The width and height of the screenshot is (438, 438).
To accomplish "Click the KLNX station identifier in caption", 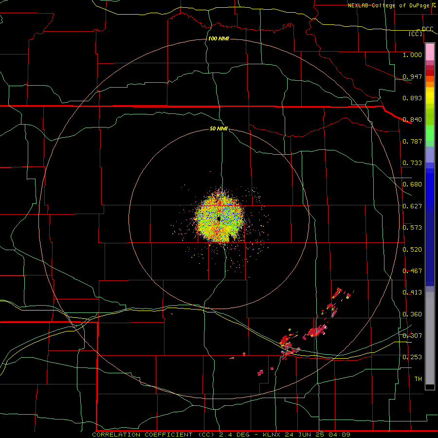I will (273, 435).
